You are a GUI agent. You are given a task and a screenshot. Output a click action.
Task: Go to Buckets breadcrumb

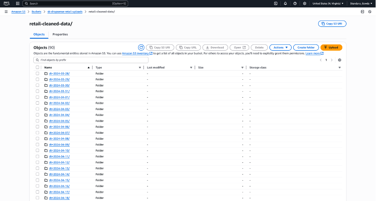click(37, 12)
